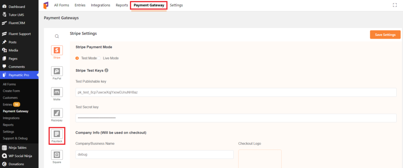Image resolution: width=403 pixels, height=168 pixels.
Task: Open Create Form submenu link
Action: tap(11, 91)
